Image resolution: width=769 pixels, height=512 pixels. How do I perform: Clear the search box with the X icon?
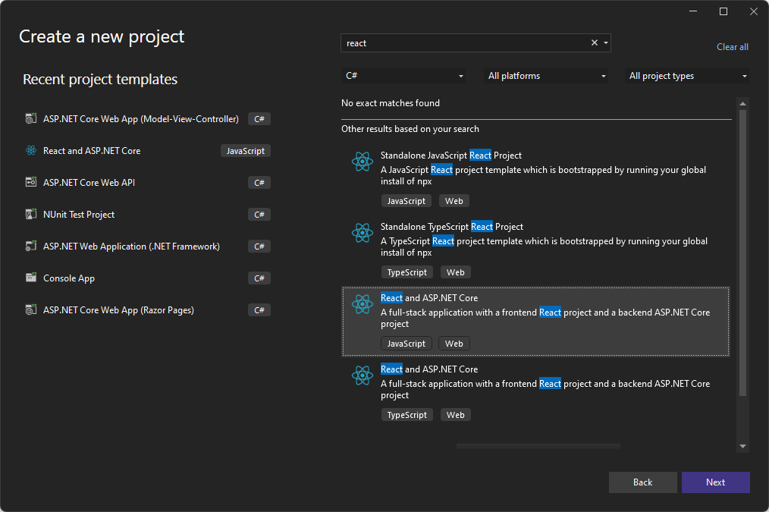pos(595,42)
